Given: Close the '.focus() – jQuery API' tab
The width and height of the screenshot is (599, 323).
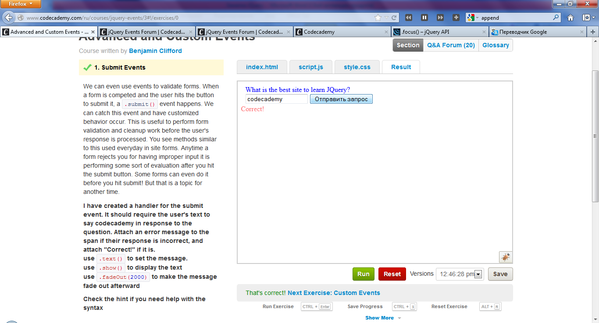Looking at the screenshot, I should [x=484, y=32].
